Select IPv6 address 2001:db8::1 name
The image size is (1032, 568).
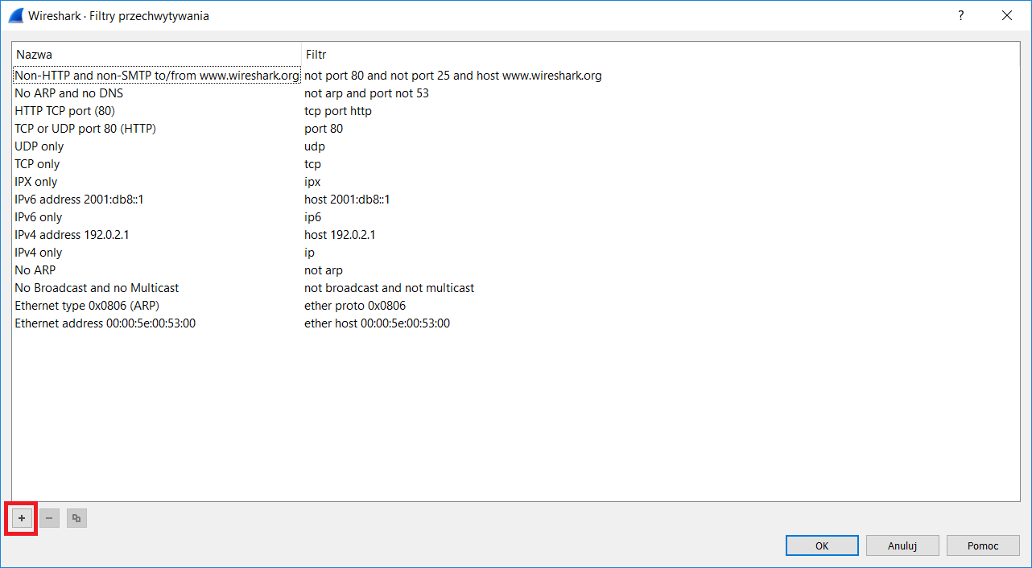tap(80, 200)
